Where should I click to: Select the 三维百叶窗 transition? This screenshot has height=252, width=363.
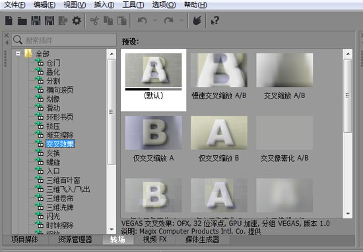[63, 180]
